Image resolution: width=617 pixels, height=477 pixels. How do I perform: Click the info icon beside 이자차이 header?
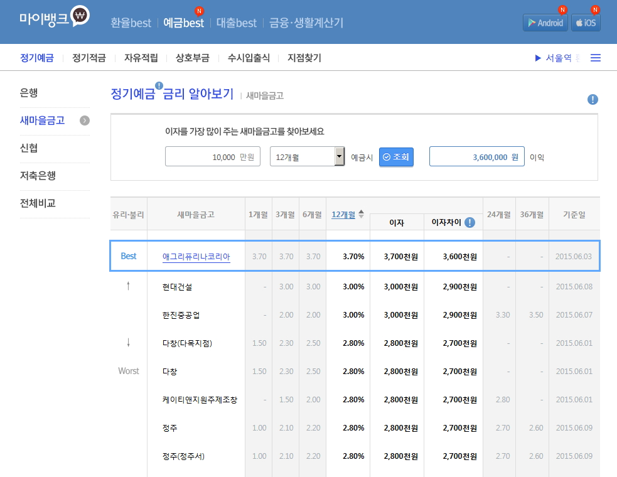[469, 222]
